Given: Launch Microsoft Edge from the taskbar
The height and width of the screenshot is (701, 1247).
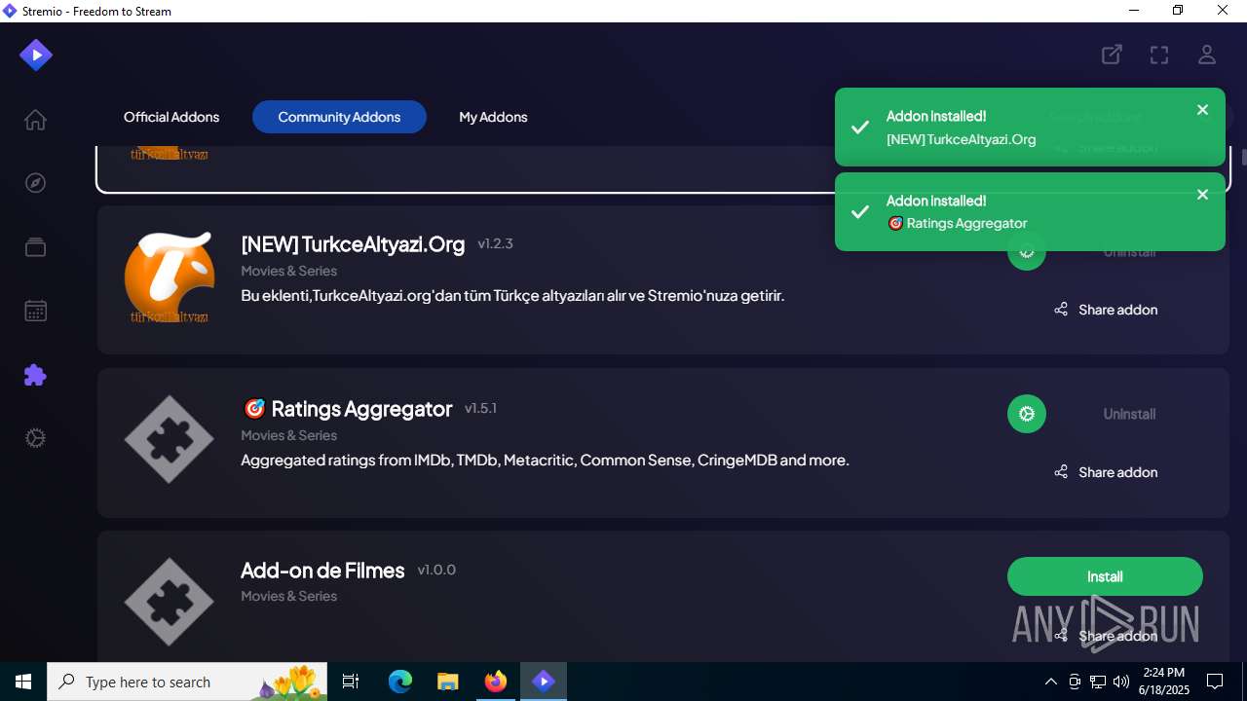Looking at the screenshot, I should 400,682.
